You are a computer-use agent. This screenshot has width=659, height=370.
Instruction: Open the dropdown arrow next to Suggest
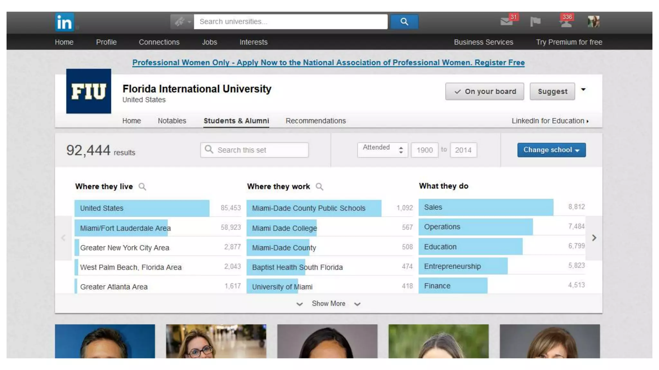click(583, 90)
